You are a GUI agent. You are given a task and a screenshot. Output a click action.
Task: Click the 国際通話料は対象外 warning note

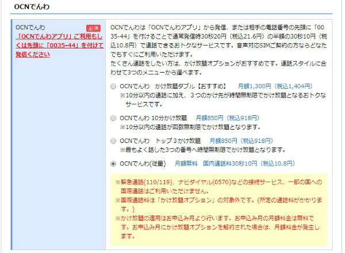[x=218, y=205]
